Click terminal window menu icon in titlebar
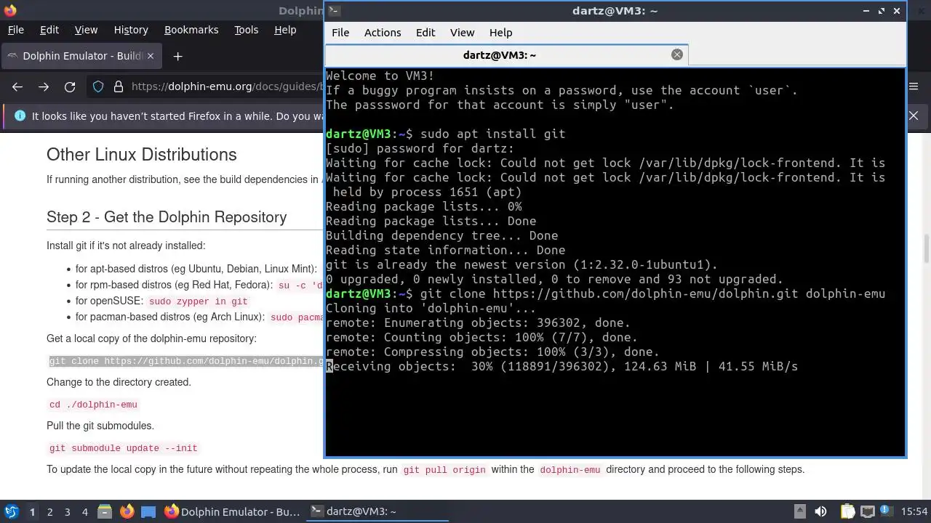Viewport: 931px width, 523px height. pyautogui.click(x=333, y=10)
